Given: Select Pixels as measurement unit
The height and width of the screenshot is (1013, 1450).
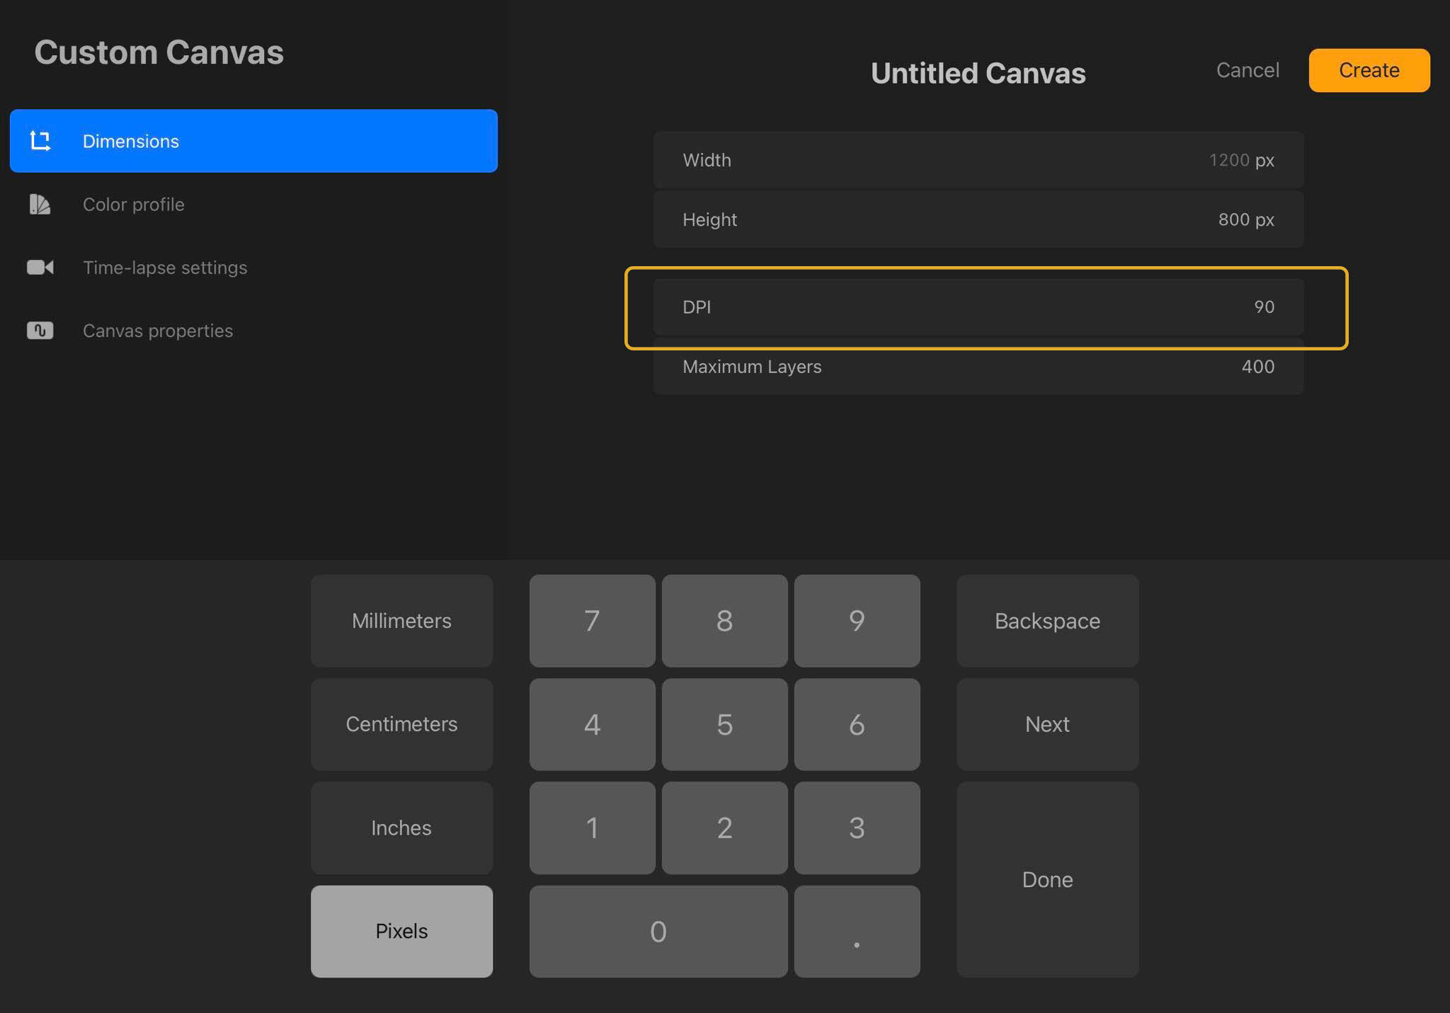Looking at the screenshot, I should (401, 931).
